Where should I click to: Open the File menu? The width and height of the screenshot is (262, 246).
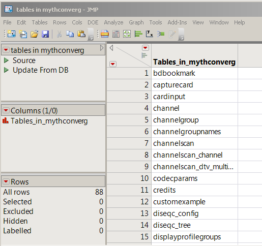(7, 22)
